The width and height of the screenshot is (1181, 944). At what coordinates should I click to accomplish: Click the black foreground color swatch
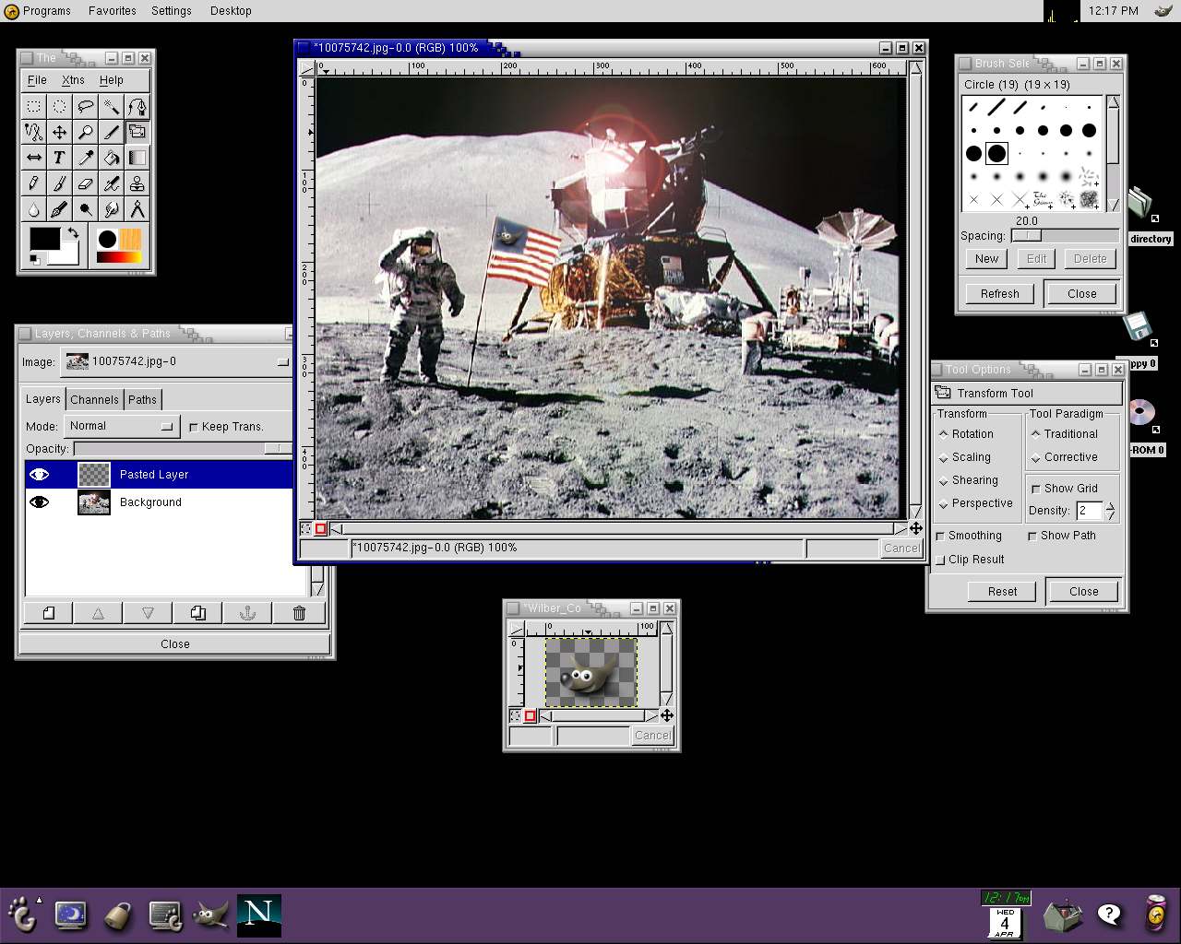[x=43, y=239]
